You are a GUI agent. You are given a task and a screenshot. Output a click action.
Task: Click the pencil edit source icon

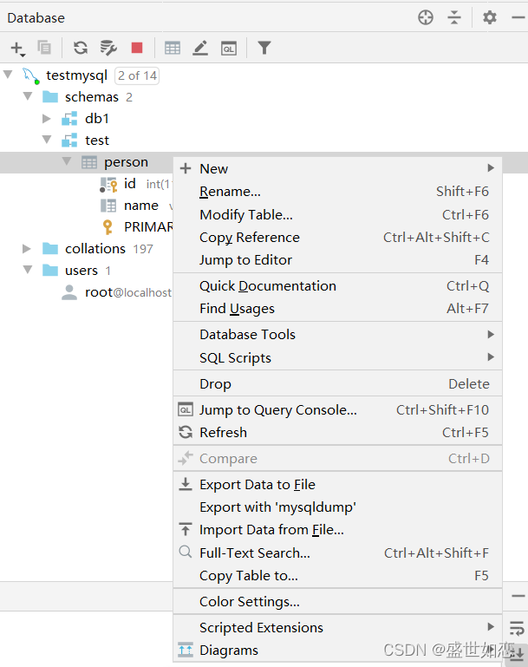[x=200, y=48]
